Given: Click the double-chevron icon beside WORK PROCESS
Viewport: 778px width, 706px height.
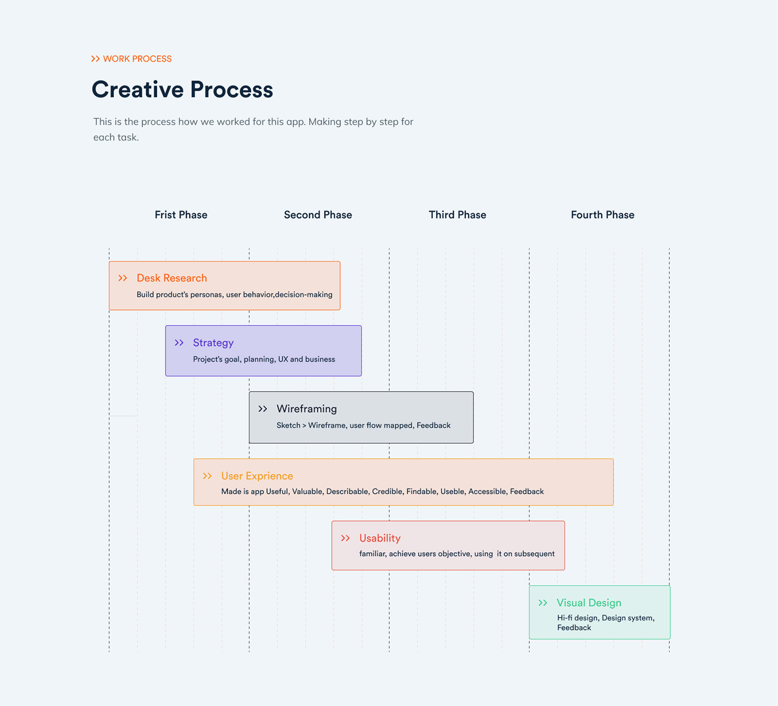Looking at the screenshot, I should pyautogui.click(x=96, y=59).
